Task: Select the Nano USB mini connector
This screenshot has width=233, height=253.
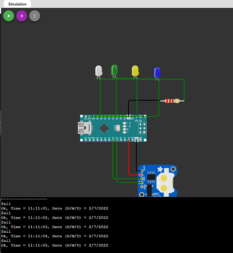Action: pyautogui.click(x=84, y=128)
